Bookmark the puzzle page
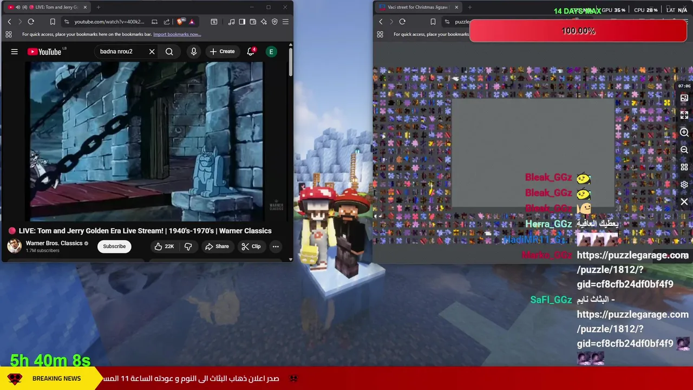 [x=433, y=22]
